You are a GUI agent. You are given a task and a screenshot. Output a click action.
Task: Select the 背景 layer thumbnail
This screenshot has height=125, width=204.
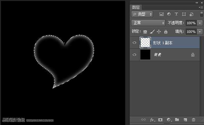coord(145,55)
